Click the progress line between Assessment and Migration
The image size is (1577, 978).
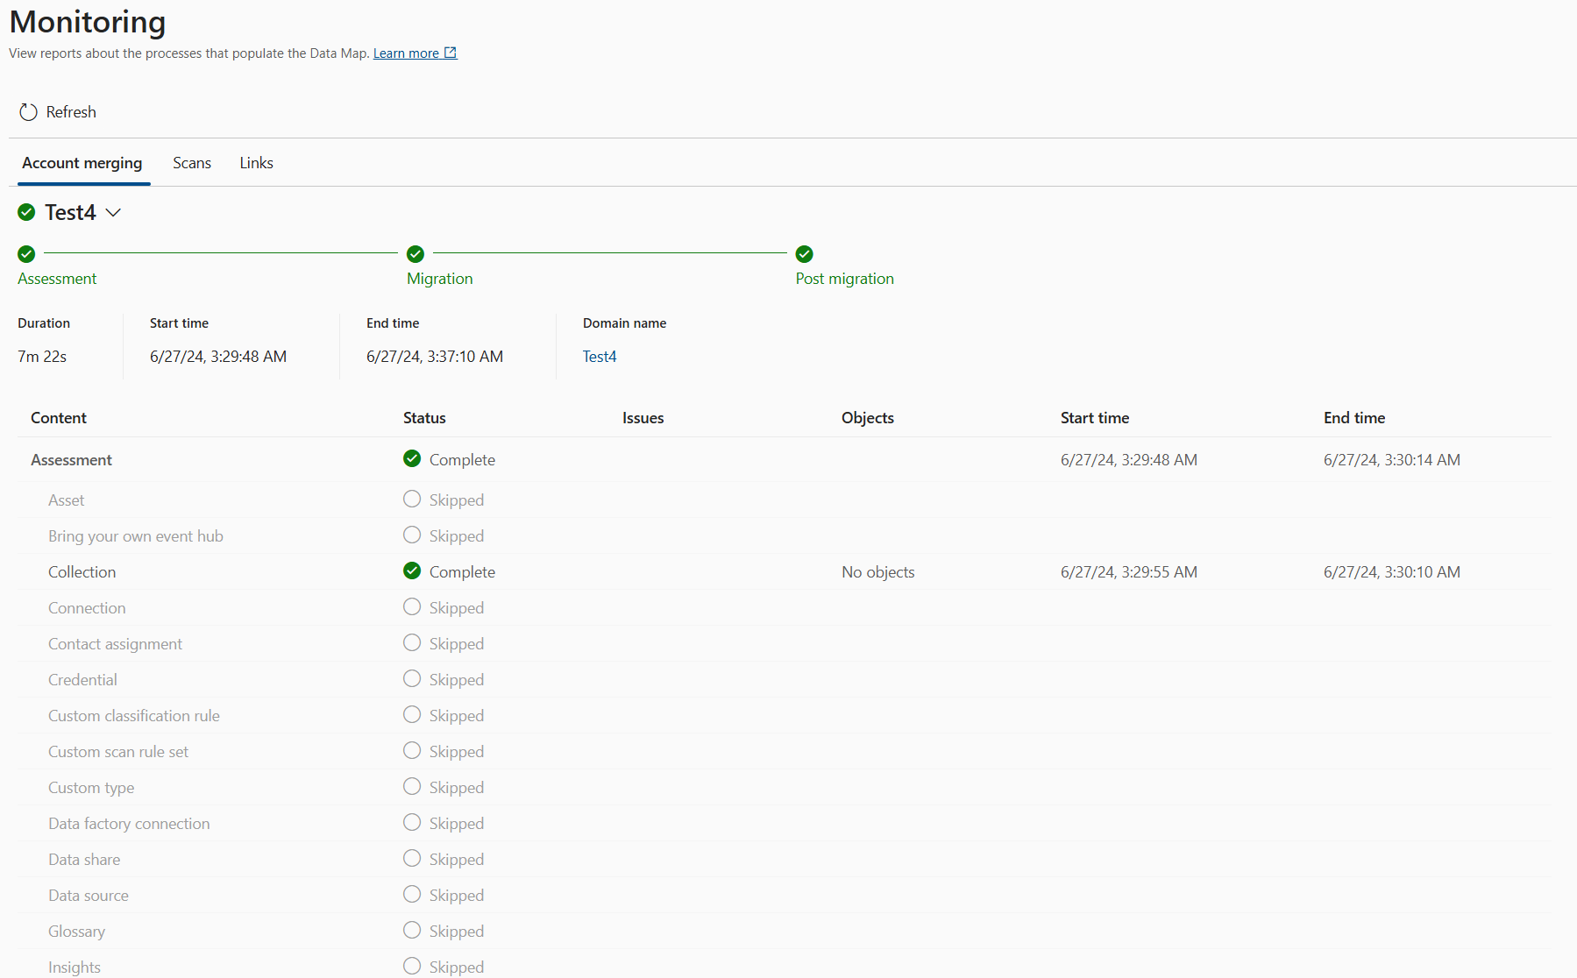click(x=221, y=253)
